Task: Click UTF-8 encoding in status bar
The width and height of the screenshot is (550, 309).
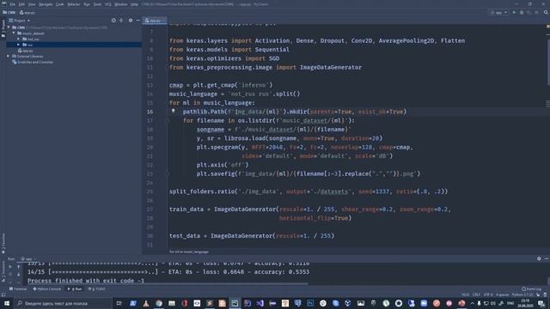Action: pos(488,294)
